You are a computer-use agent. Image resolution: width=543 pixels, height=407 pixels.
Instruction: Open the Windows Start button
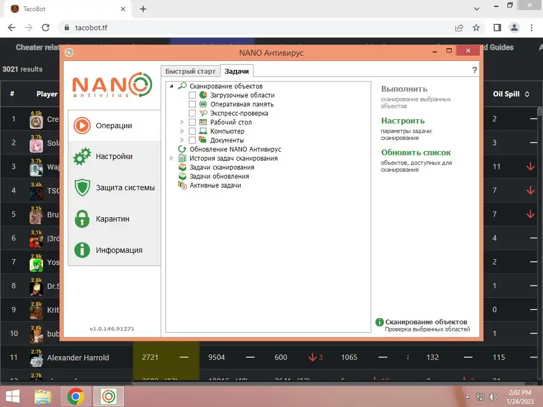pos(13,396)
